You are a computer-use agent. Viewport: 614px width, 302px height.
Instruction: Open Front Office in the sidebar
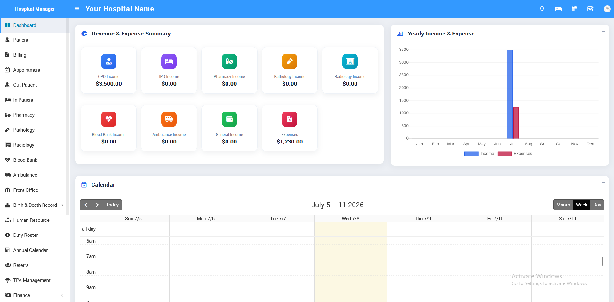[33, 190]
